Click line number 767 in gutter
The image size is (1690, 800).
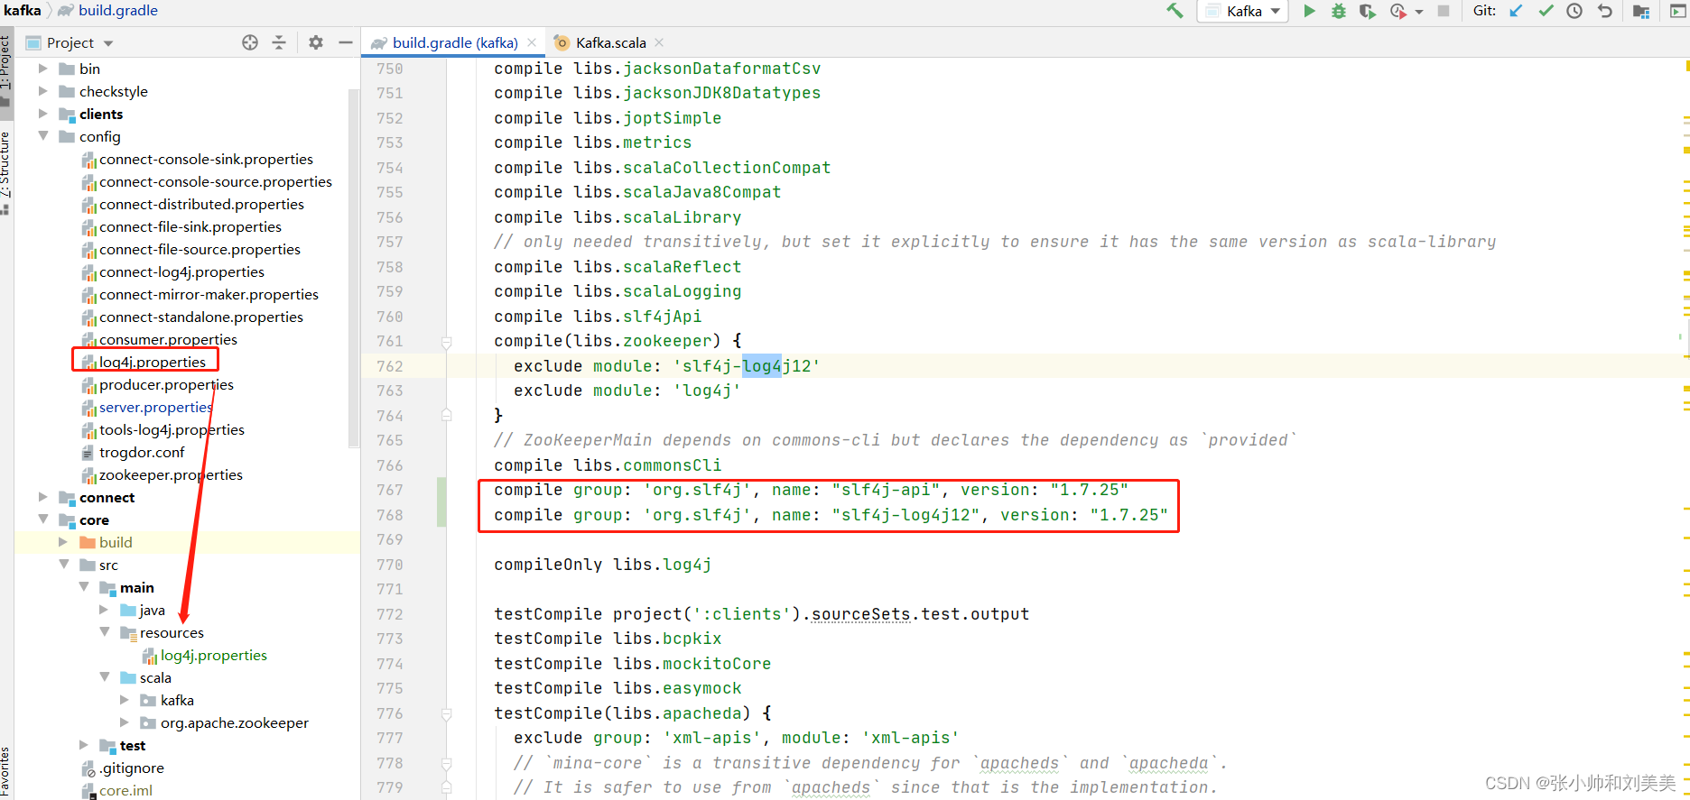[390, 490]
